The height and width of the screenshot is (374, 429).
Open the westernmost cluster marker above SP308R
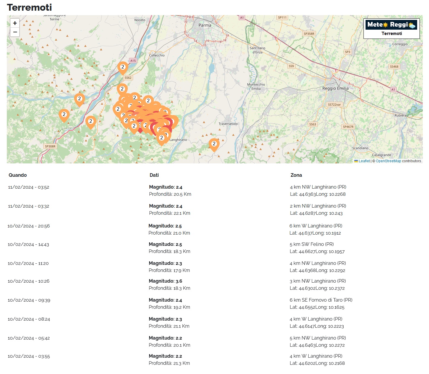[64, 115]
